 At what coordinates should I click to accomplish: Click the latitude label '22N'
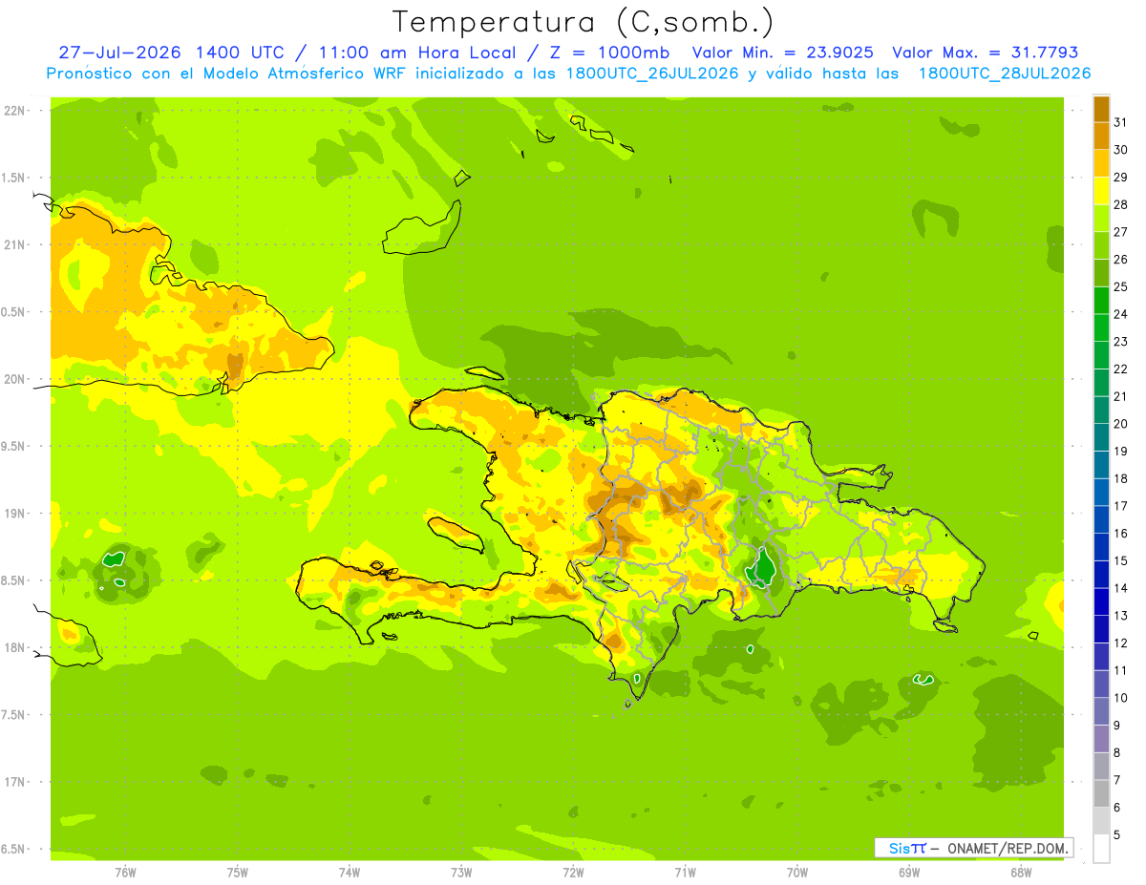coord(14,111)
